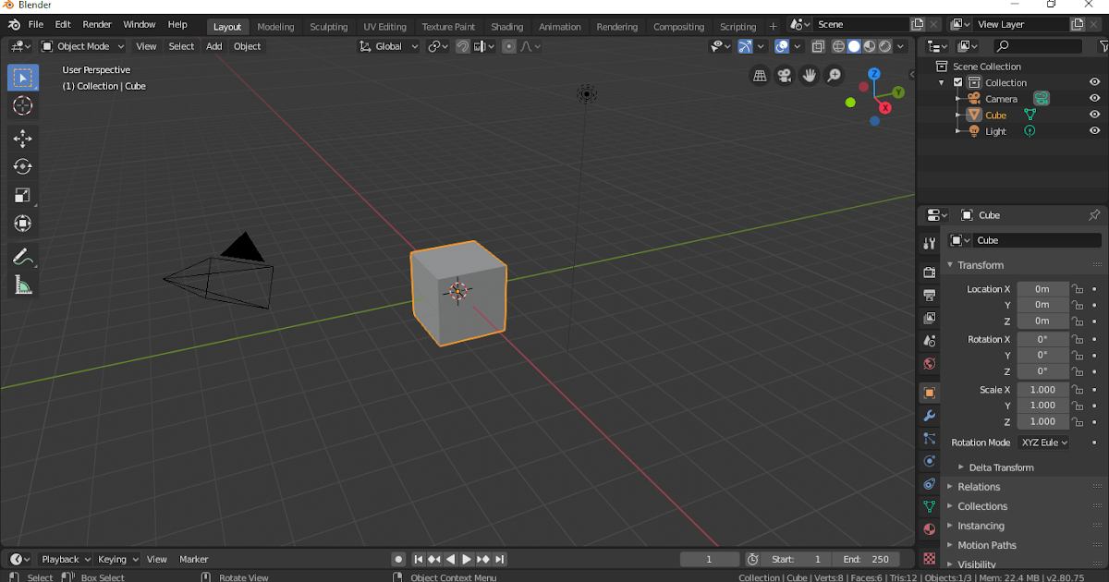This screenshot has height=582, width=1109.
Task: Open the Rotation Mode XYZ Euler dropdown
Action: [x=1042, y=442]
